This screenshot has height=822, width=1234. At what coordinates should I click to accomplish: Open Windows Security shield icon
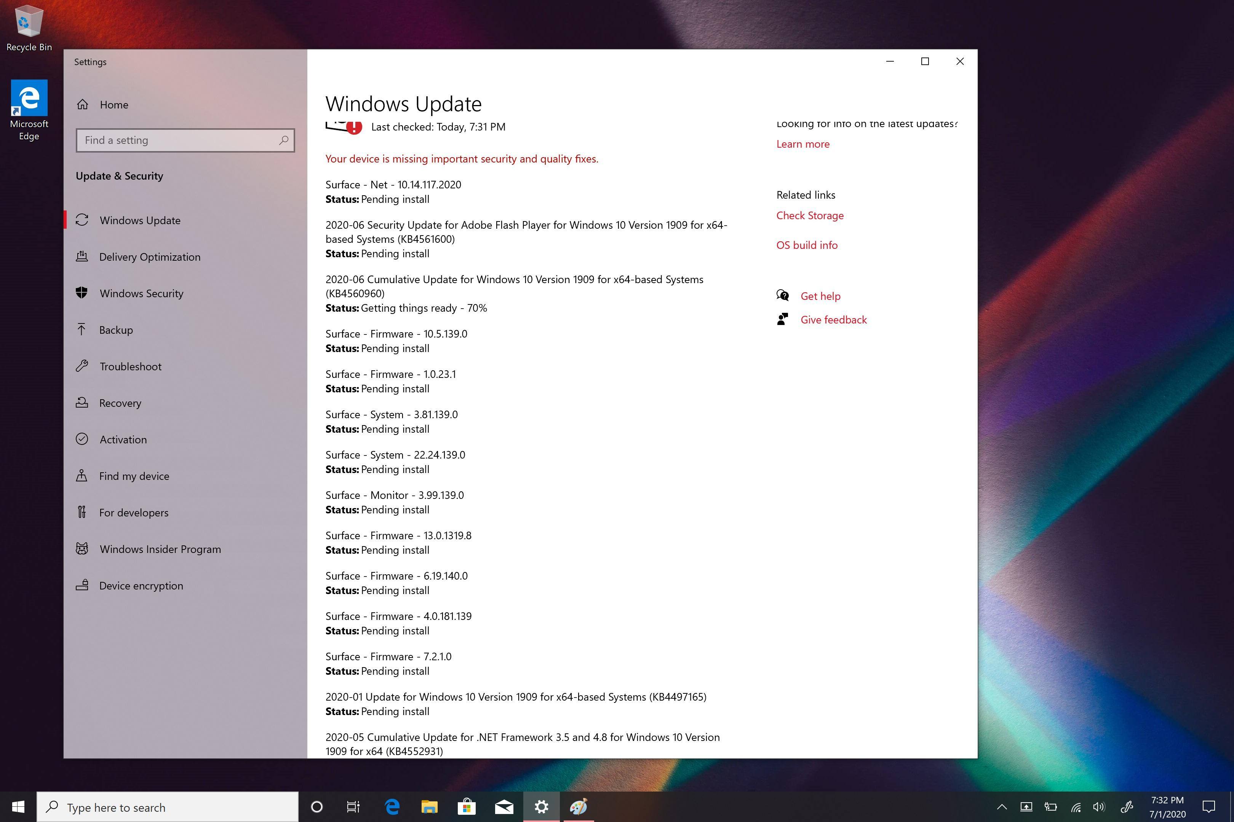point(82,293)
